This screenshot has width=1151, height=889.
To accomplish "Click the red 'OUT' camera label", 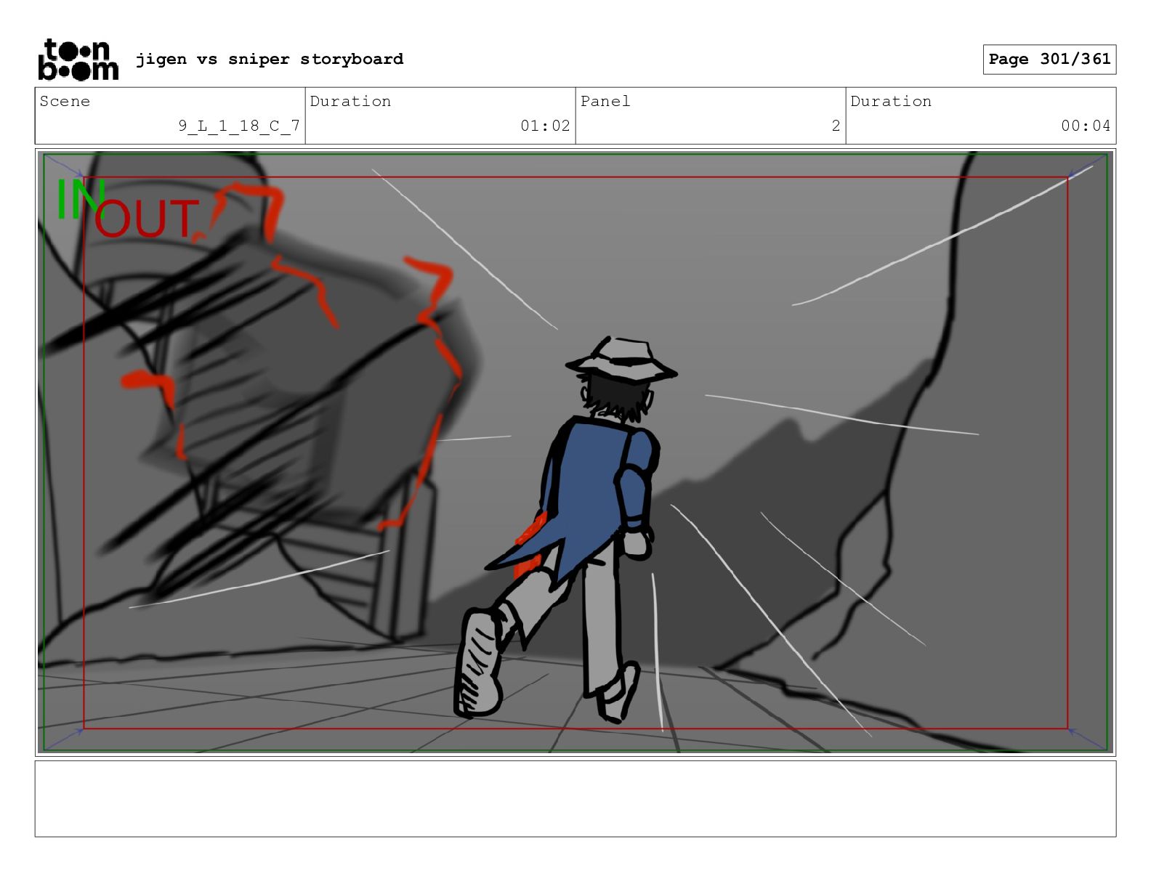I will pos(147,219).
